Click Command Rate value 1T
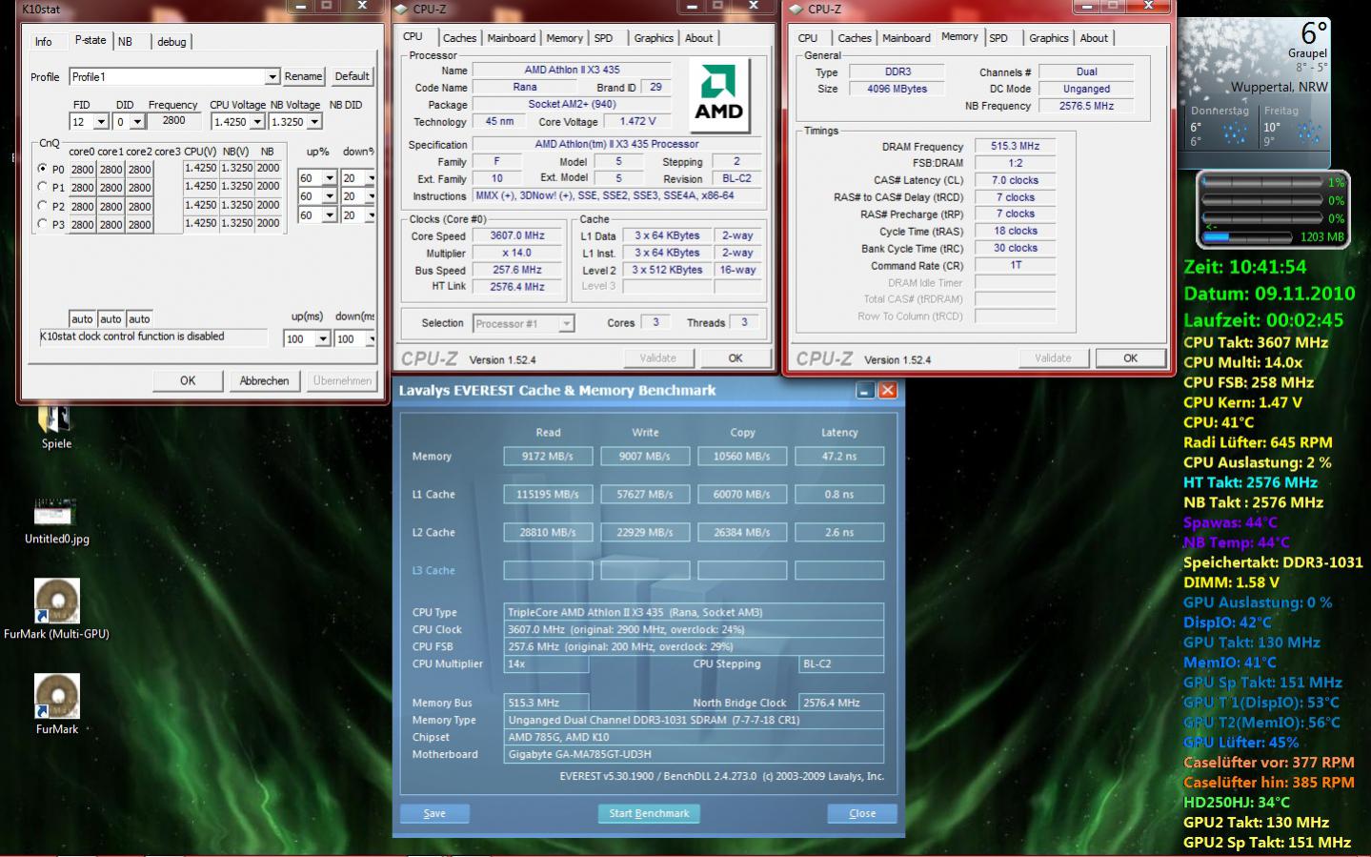This screenshot has height=857, width=1371. [x=1015, y=266]
